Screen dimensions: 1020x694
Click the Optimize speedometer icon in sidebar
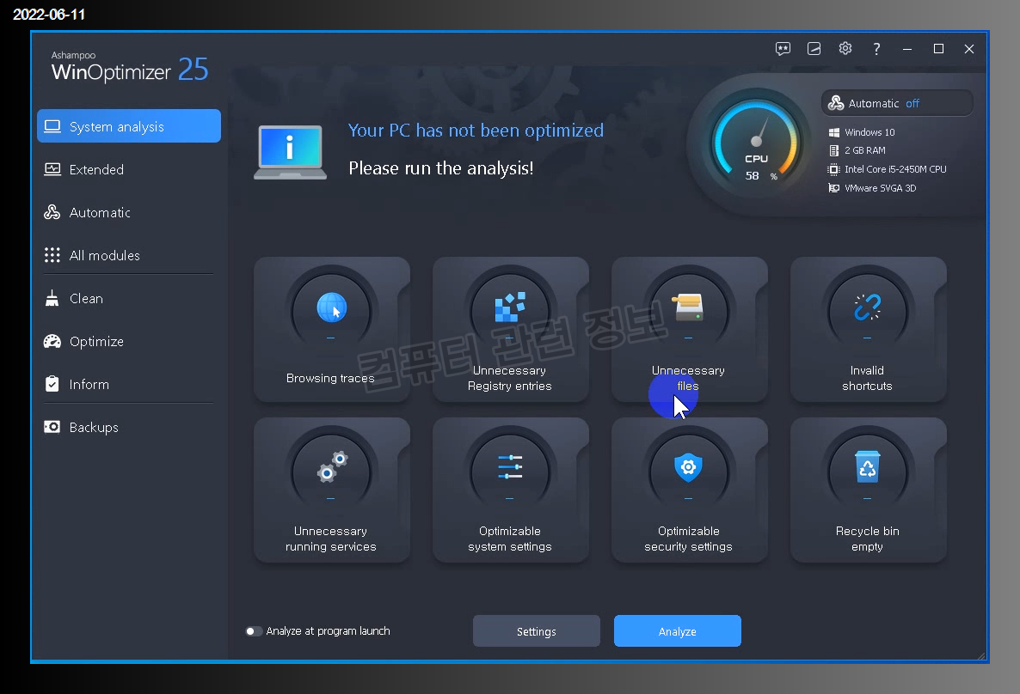click(52, 341)
